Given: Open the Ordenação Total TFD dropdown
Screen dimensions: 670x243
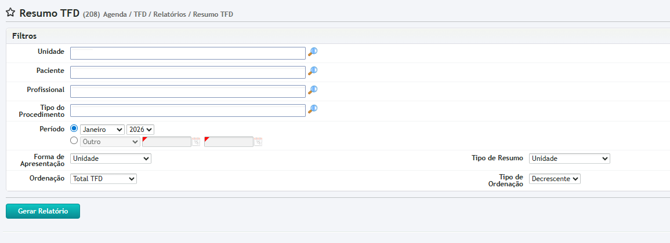Looking at the screenshot, I should (x=103, y=179).
